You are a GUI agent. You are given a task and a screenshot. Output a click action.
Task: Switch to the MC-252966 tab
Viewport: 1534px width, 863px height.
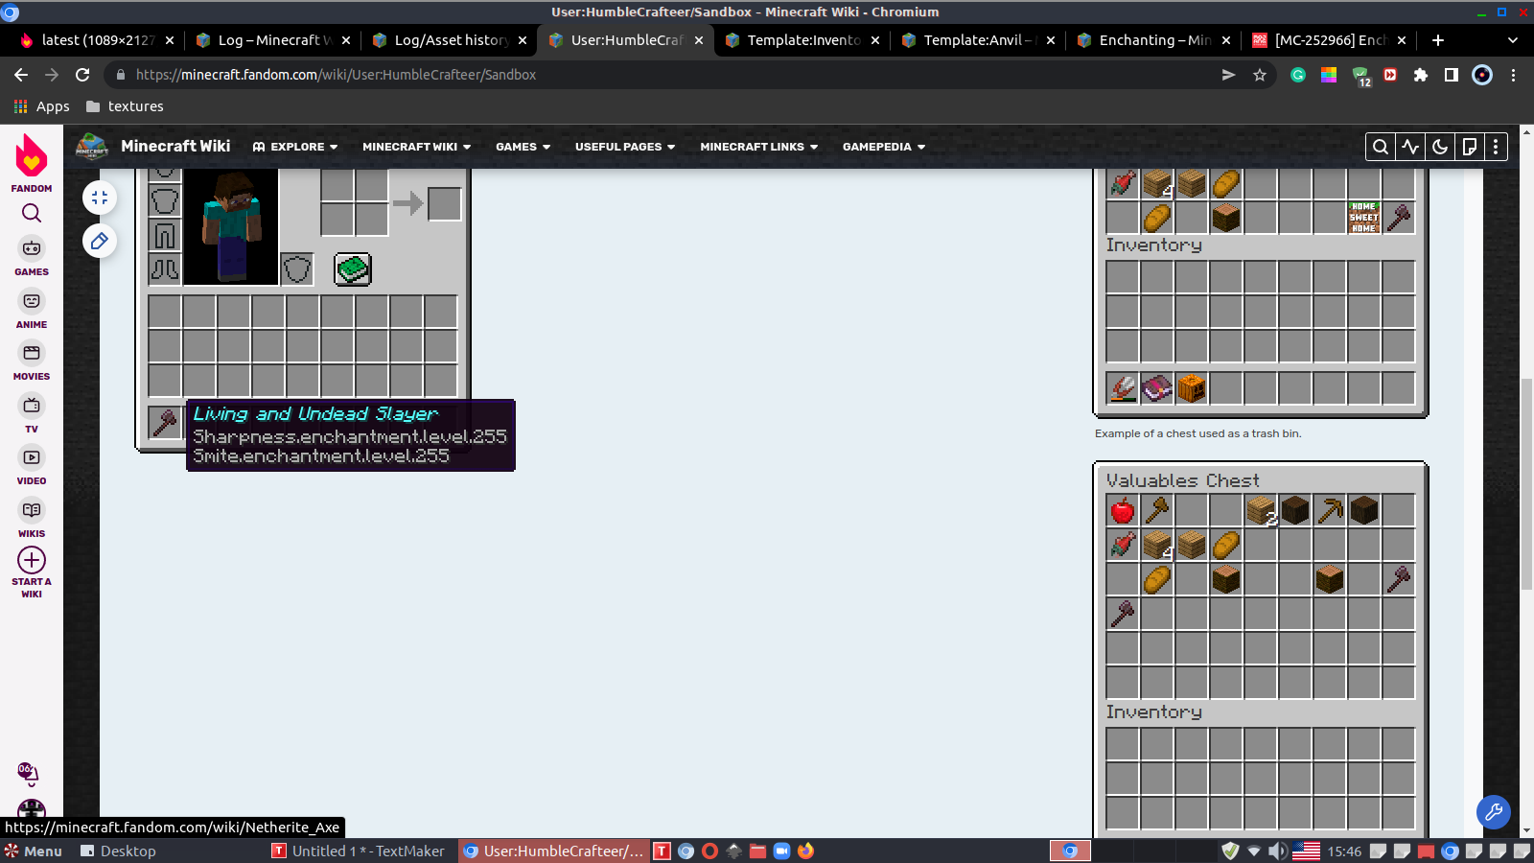(x=1330, y=40)
